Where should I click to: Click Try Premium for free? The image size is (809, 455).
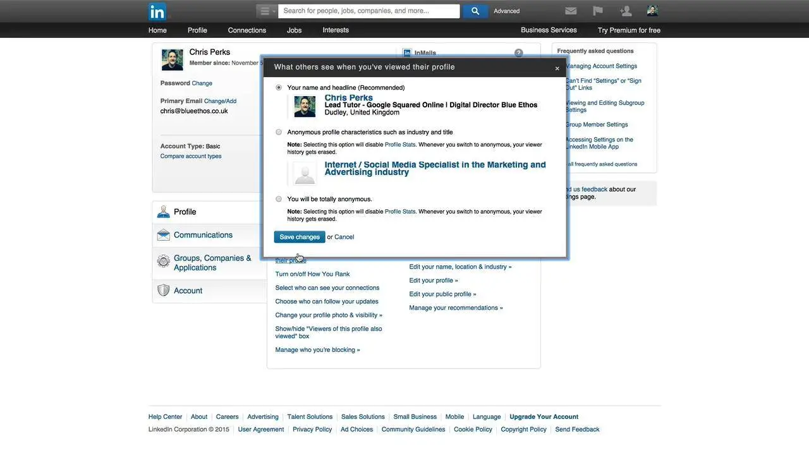coord(629,30)
